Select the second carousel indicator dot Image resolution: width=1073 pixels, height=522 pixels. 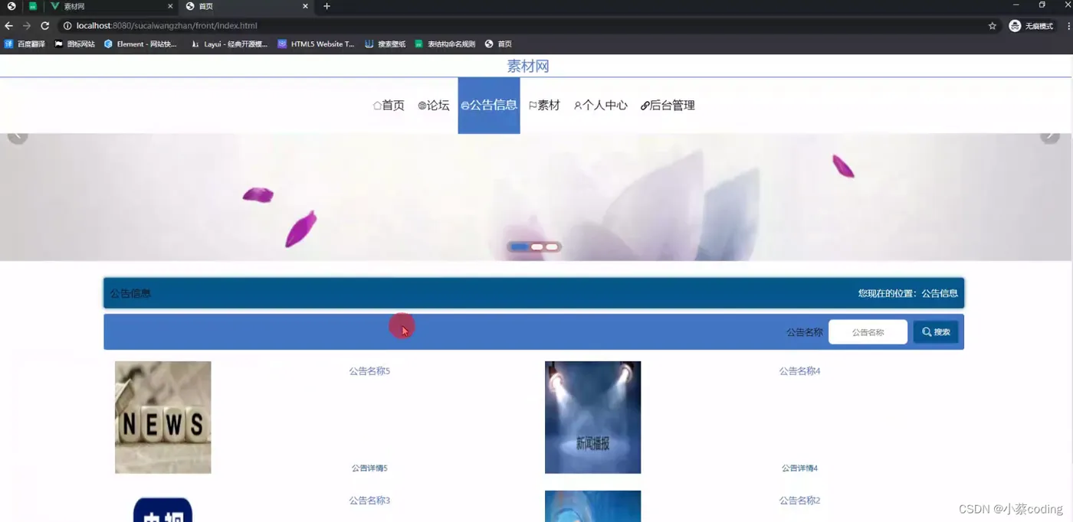point(537,246)
